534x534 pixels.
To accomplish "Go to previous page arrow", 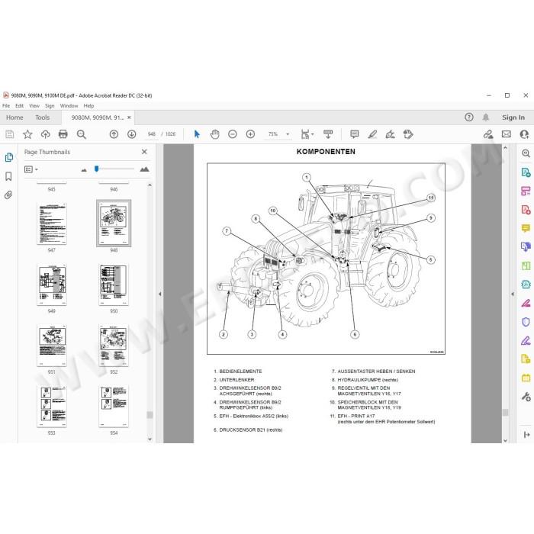I will pyautogui.click(x=114, y=134).
